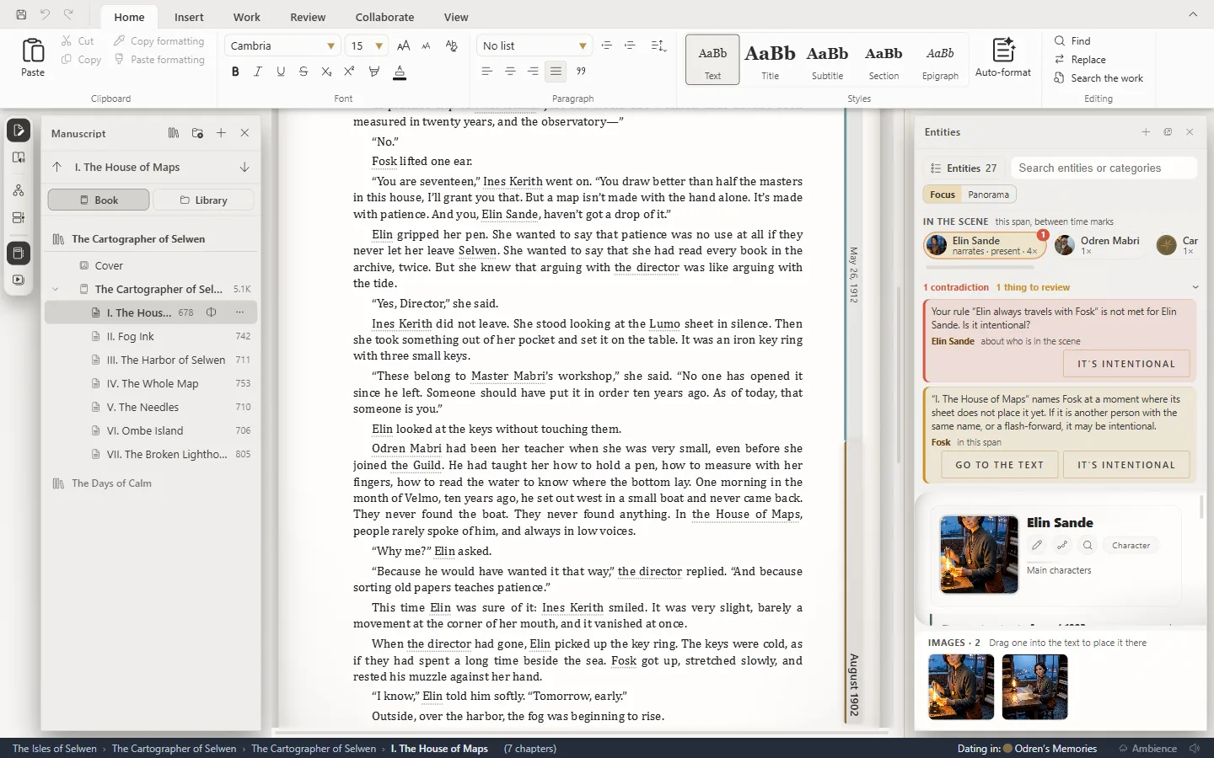Open the Insert ribbon tab

coord(189,17)
